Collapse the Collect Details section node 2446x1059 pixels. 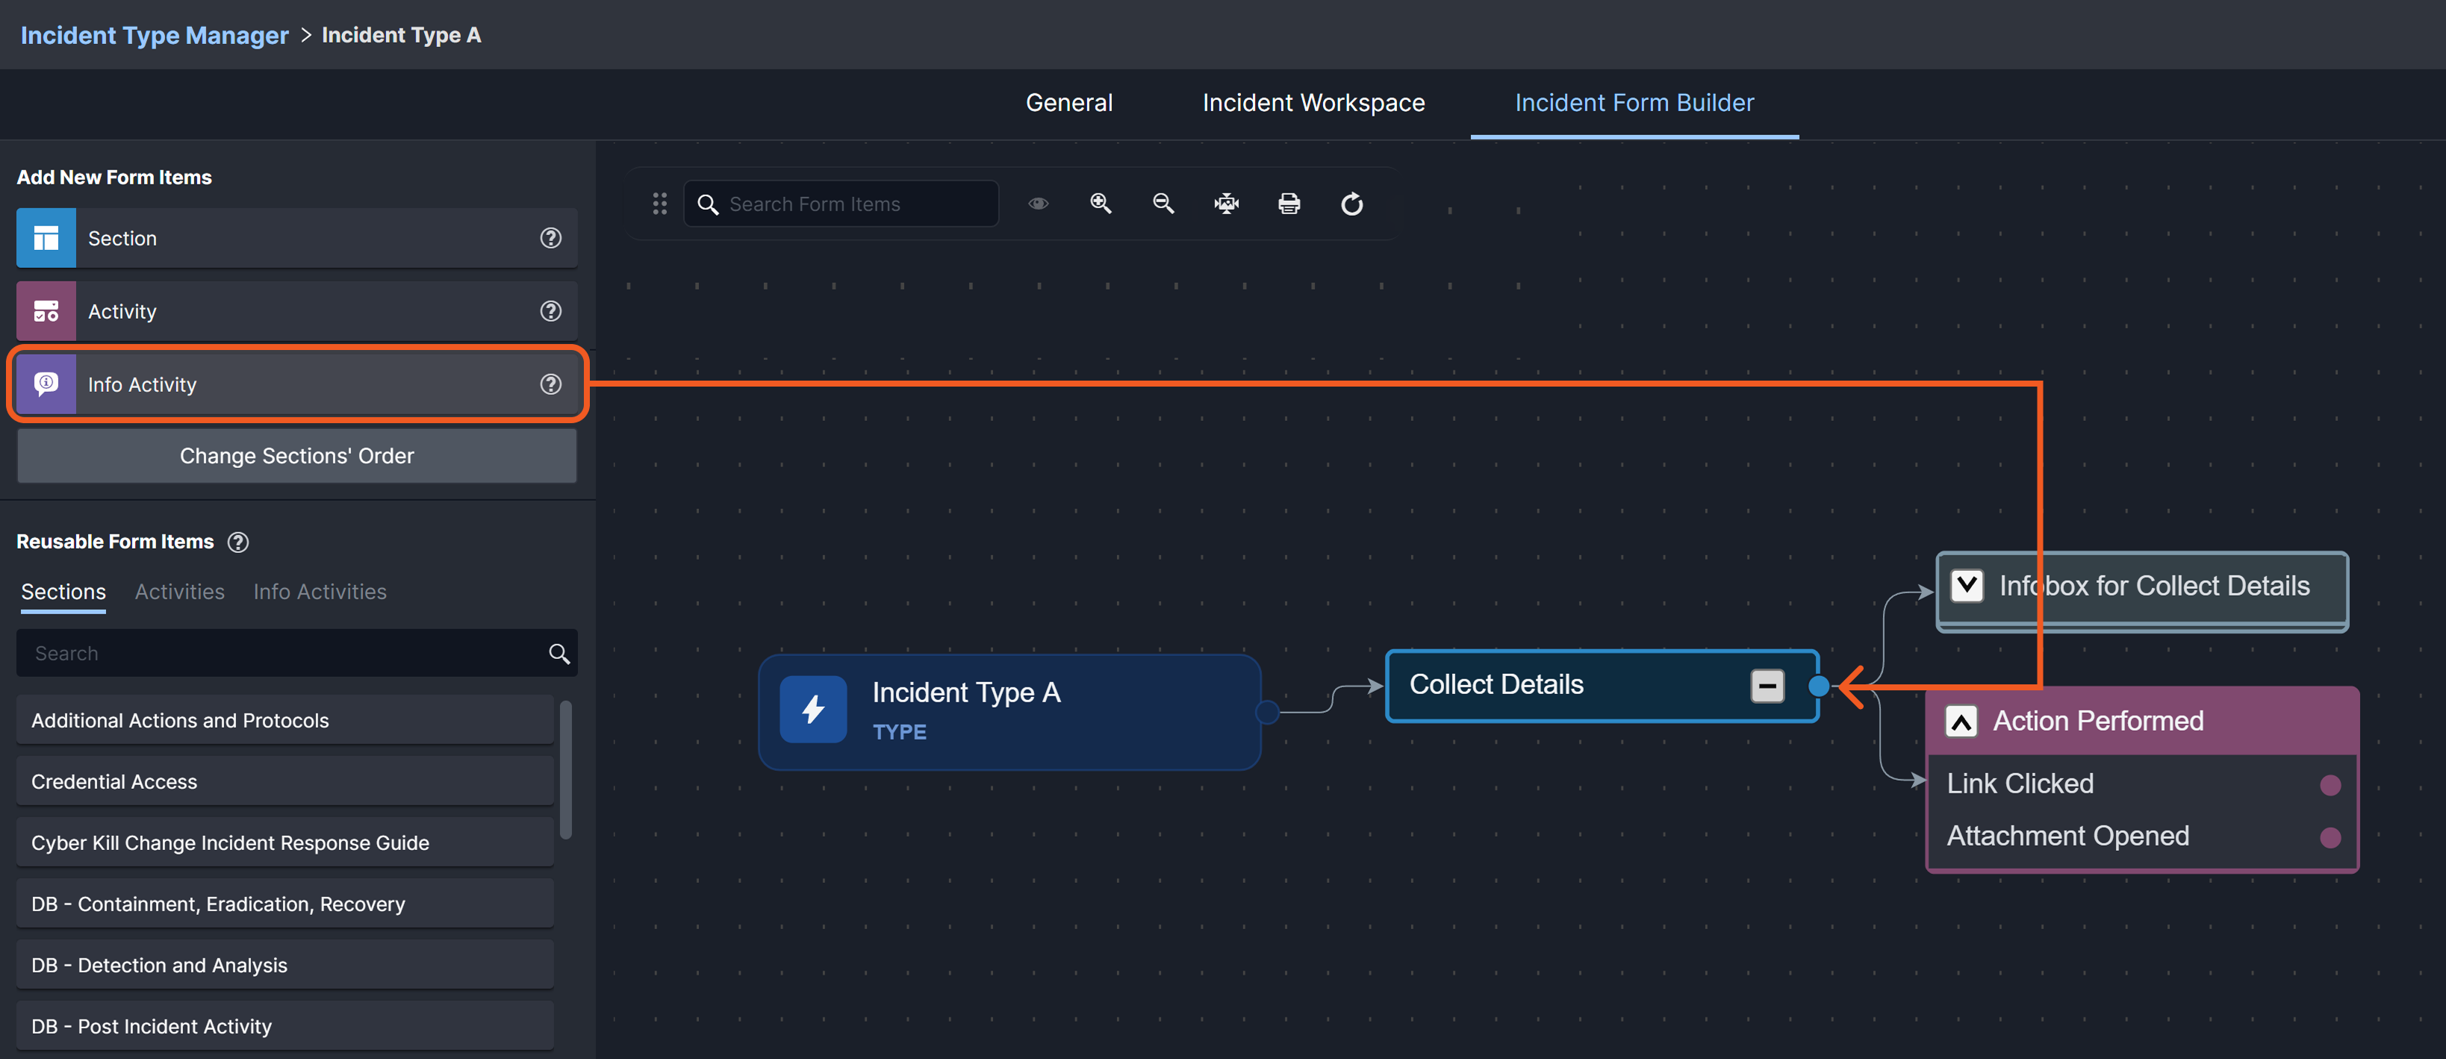(1767, 685)
